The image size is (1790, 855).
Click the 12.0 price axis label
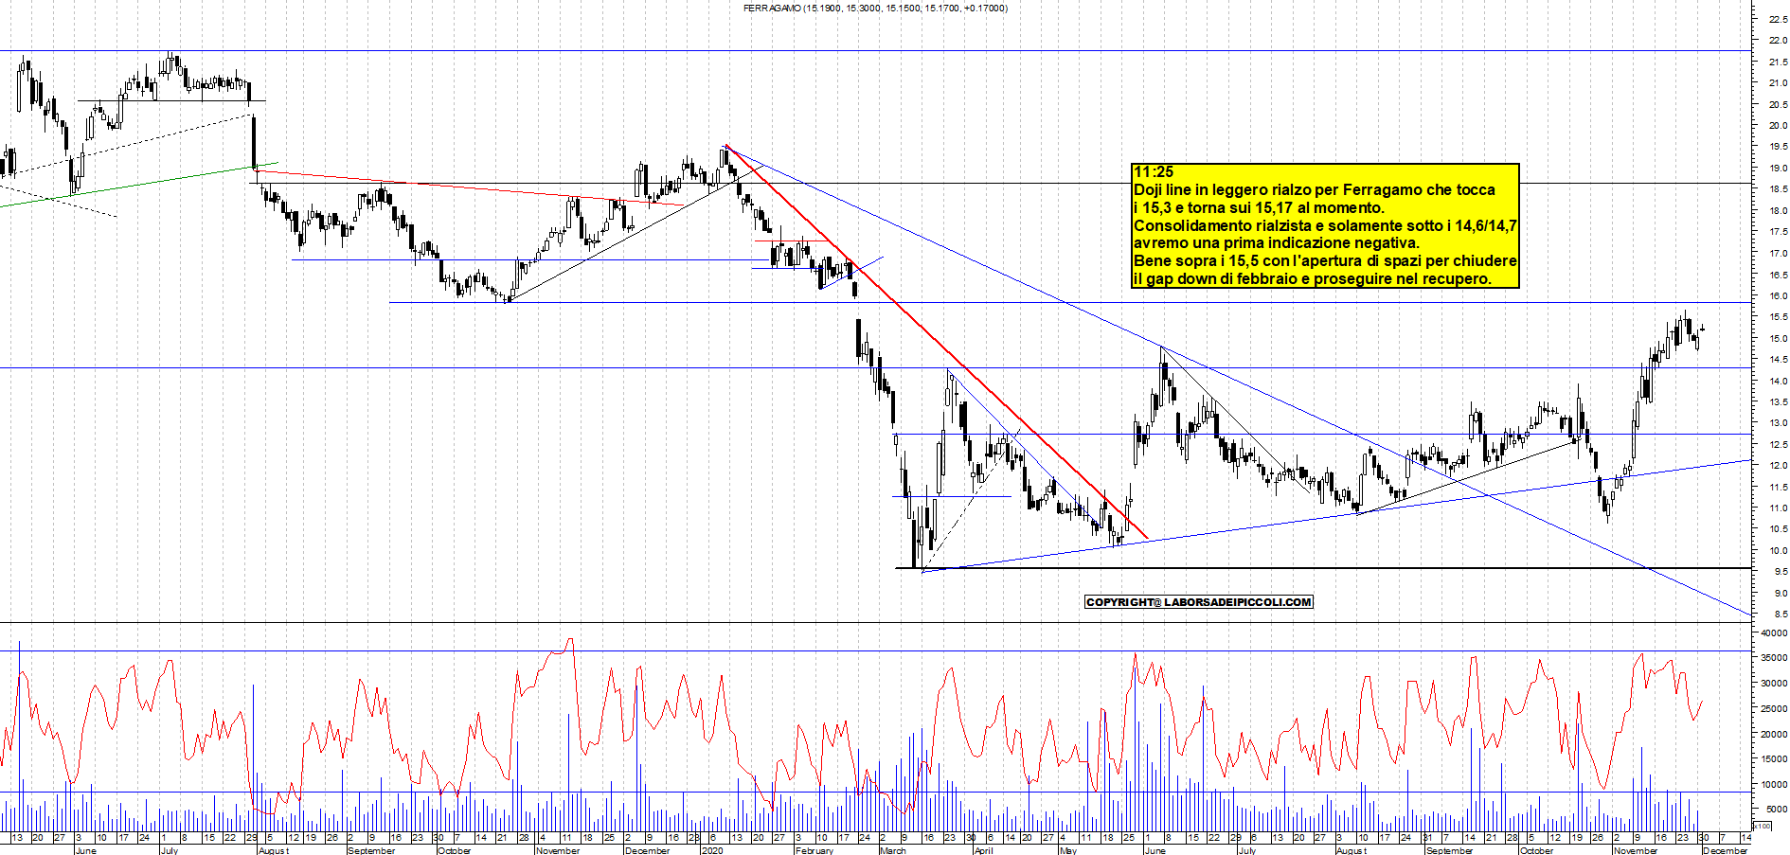pyautogui.click(x=1778, y=466)
